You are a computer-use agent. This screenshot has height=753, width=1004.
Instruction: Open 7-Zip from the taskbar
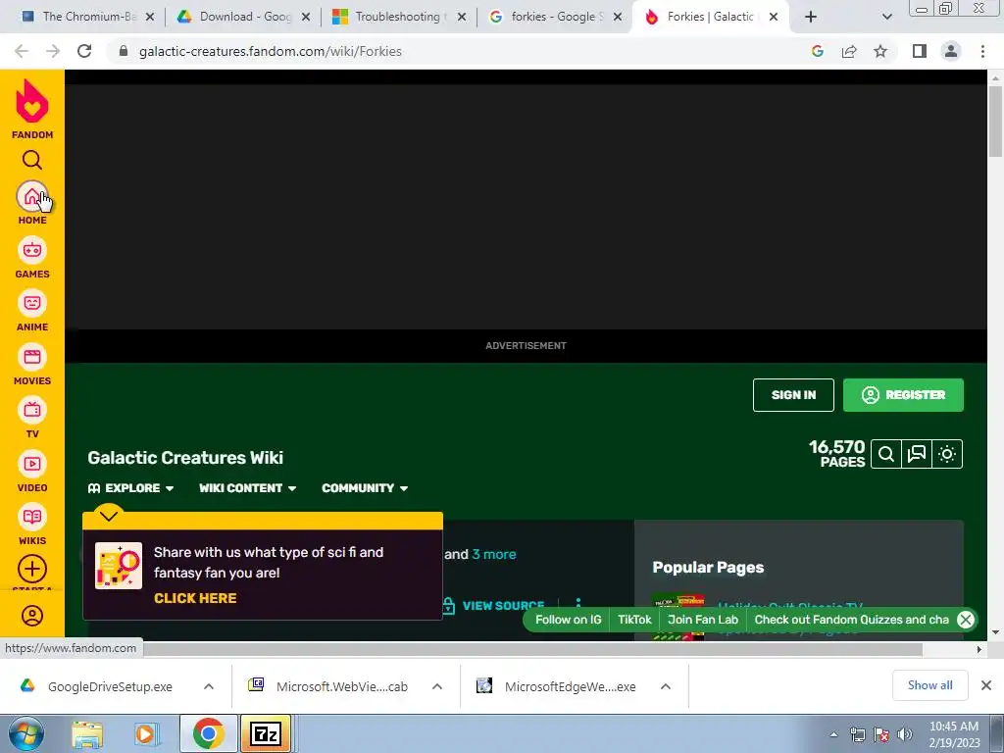pos(266,733)
